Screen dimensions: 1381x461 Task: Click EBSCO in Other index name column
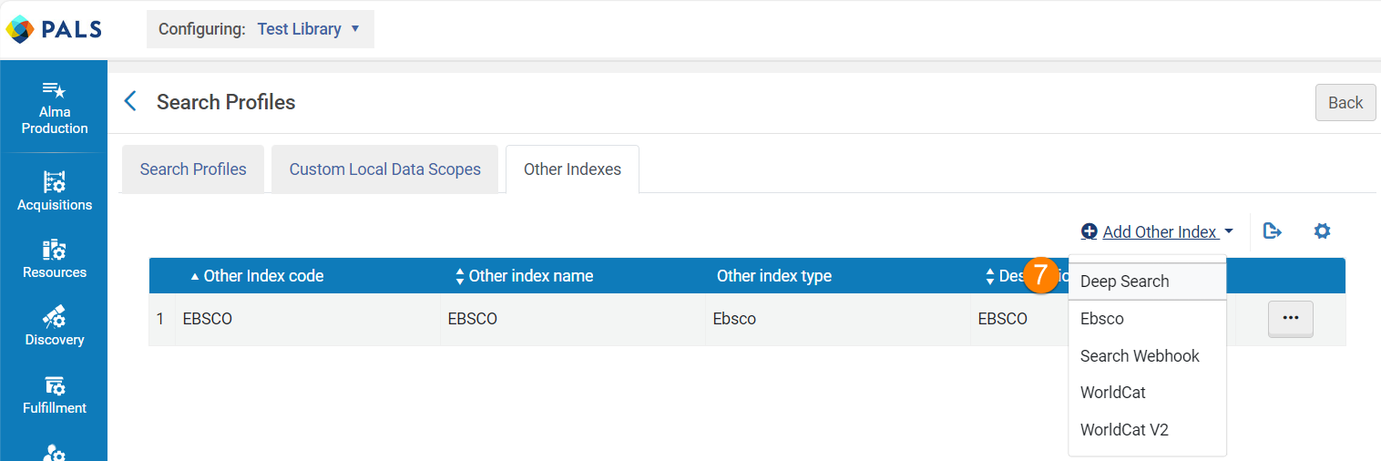[x=473, y=319]
